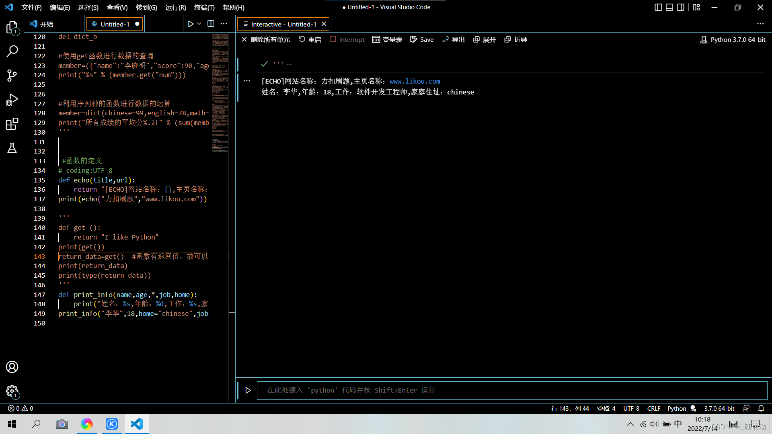Screen dimensions: 772x434
Task: Switch to the Untitled-1 editor tab
Action: pos(115,24)
